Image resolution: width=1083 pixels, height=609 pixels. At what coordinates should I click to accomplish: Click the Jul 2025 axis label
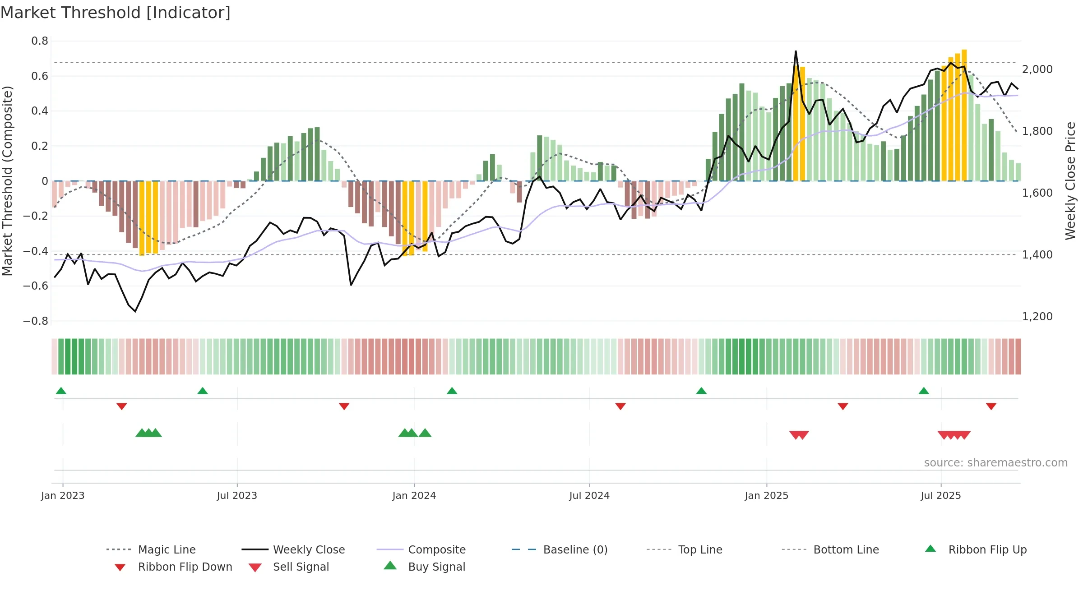941,496
